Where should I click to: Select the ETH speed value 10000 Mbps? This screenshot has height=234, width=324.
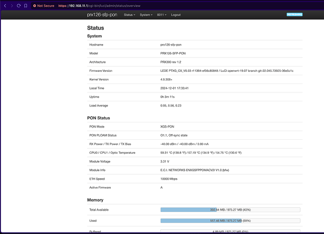pyautogui.click(x=169, y=179)
